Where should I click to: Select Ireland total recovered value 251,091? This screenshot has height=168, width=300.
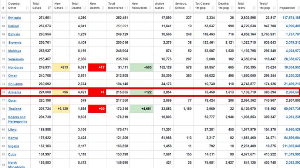coord(122,26)
